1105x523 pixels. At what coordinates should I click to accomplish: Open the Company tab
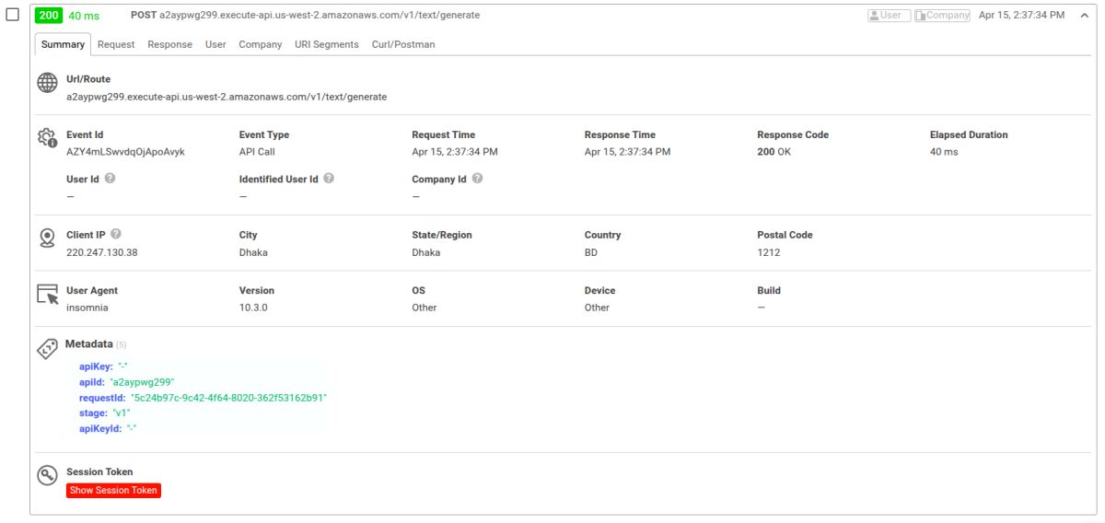point(261,44)
